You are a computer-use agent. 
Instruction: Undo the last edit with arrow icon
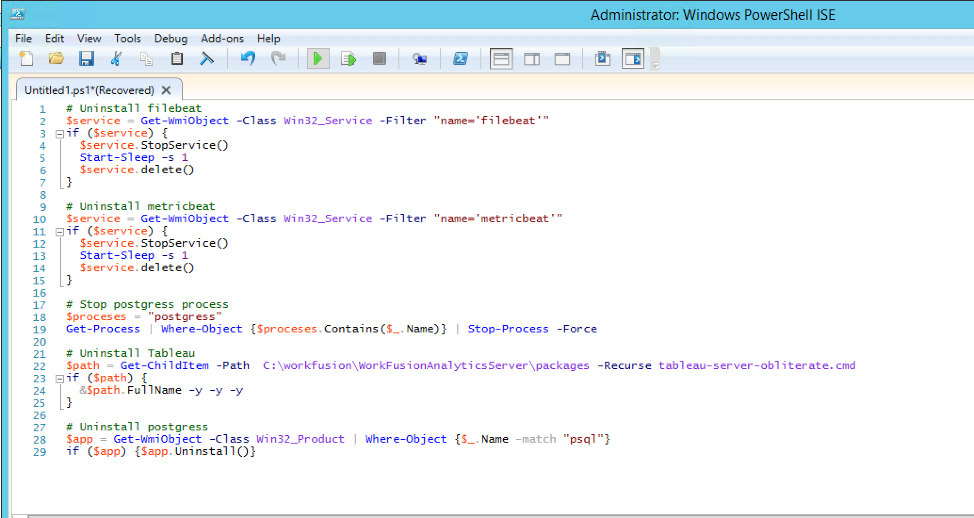pos(248,59)
